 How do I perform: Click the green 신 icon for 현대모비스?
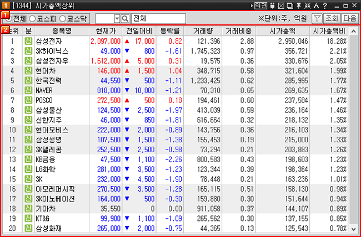[x=28, y=130]
